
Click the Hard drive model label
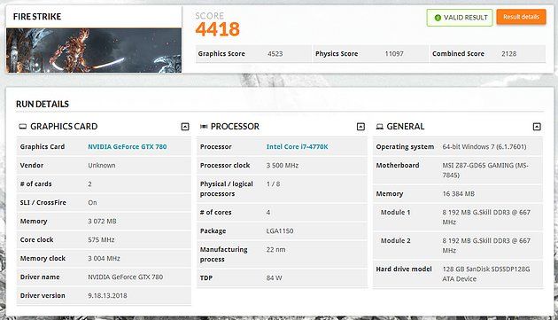click(x=404, y=269)
